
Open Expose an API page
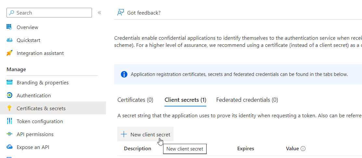33,147
